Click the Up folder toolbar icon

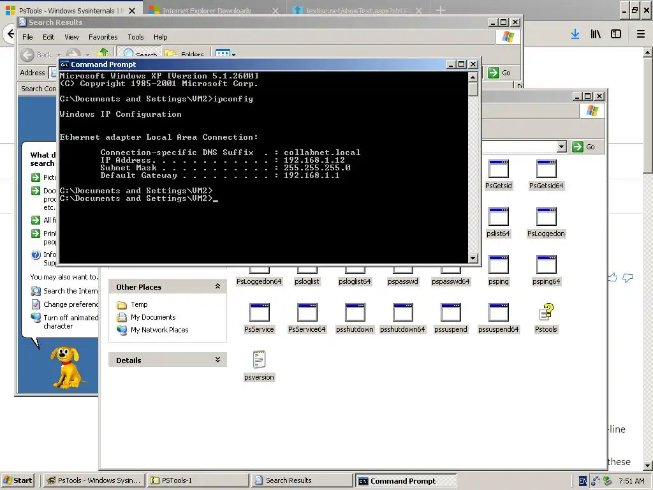[103, 53]
